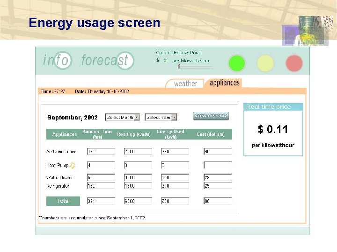This screenshot has height=252, width=337.
Task: Click the green price indicator light
Action: pyautogui.click(x=237, y=63)
